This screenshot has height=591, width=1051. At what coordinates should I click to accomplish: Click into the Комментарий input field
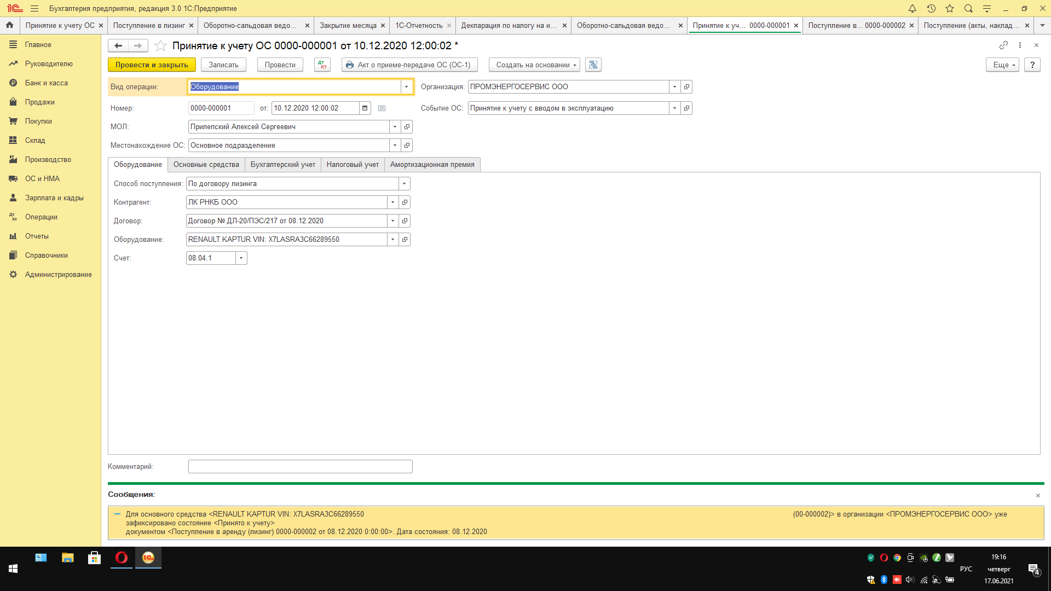300,467
